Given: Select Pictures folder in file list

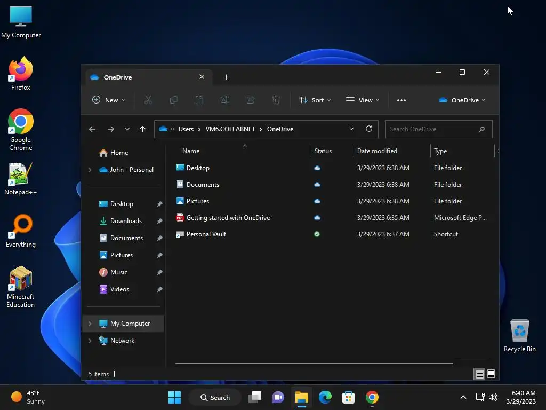Looking at the screenshot, I should (x=333, y=201).
